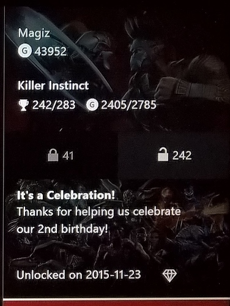This screenshot has width=230, height=306.
Task: Click the closed padlock icon
Action: (53, 155)
